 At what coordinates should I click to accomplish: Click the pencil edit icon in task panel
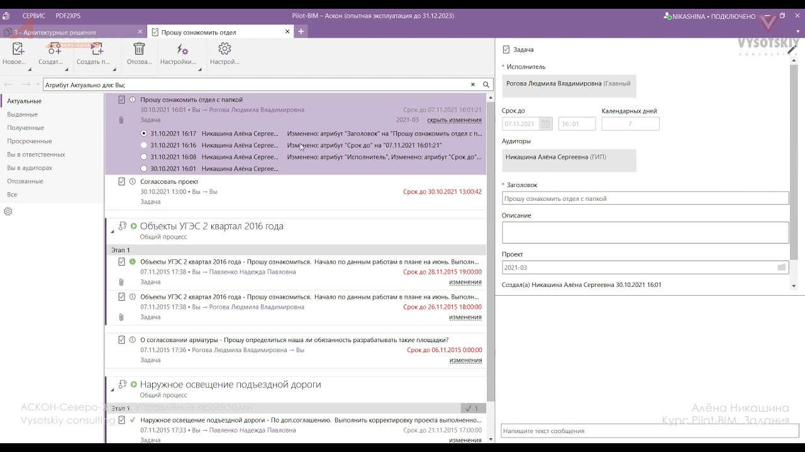tap(792, 50)
